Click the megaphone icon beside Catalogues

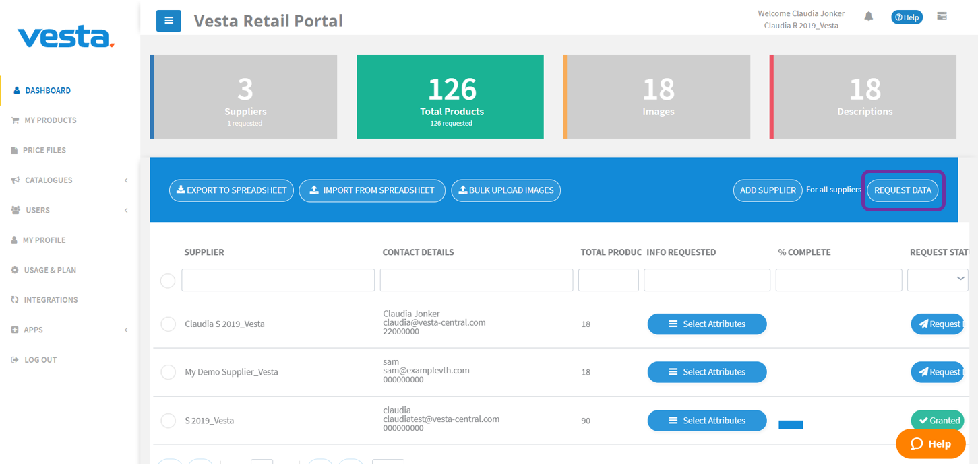point(15,180)
